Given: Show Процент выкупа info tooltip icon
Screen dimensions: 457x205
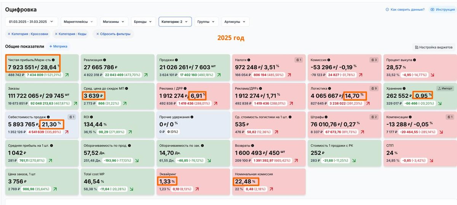Looking at the screenshot, I should tap(415, 60).
